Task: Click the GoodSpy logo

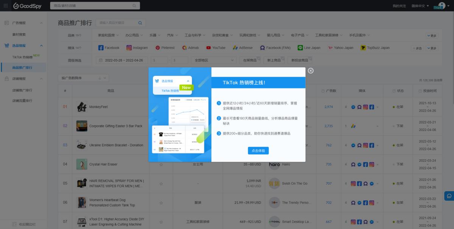Action: 27,6
